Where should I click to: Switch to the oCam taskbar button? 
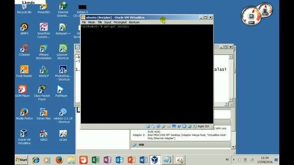[179, 160]
